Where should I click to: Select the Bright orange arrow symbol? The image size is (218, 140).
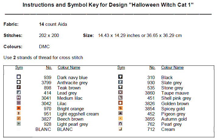pos(19,108)
